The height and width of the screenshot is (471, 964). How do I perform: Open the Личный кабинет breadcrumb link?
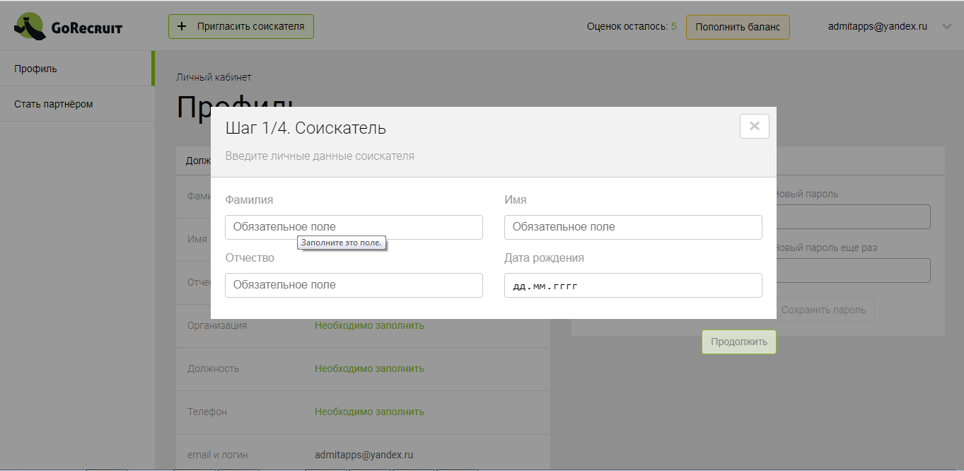pyautogui.click(x=214, y=76)
